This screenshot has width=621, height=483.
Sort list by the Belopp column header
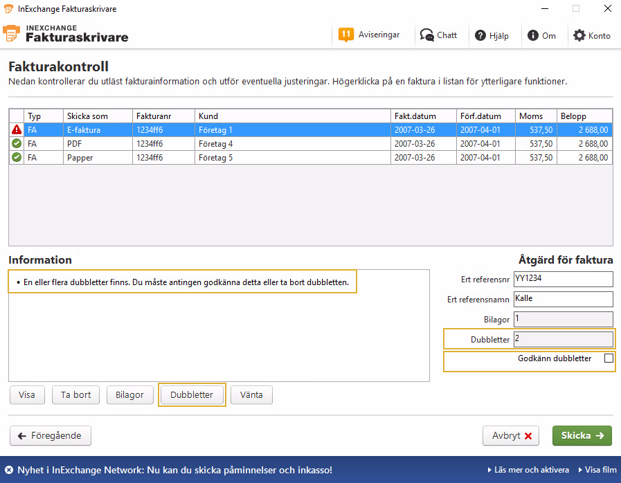584,116
